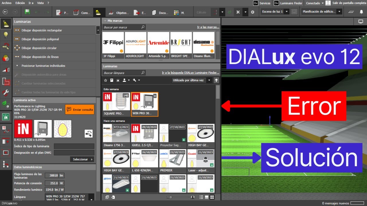
Task: Switch to detail row view in luminaire panel
Action: click(206, 197)
